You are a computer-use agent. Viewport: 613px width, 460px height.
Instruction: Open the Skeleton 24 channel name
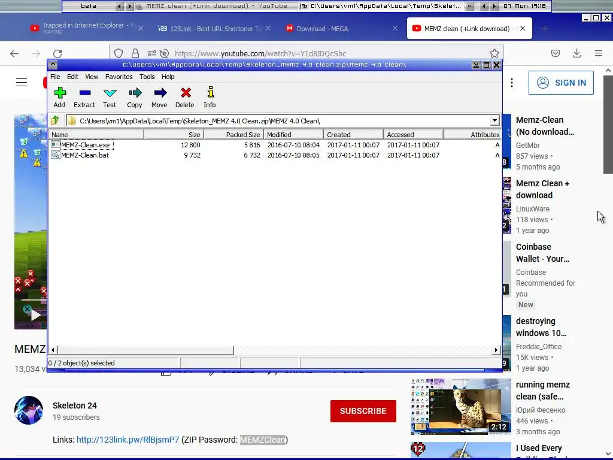[75, 405]
